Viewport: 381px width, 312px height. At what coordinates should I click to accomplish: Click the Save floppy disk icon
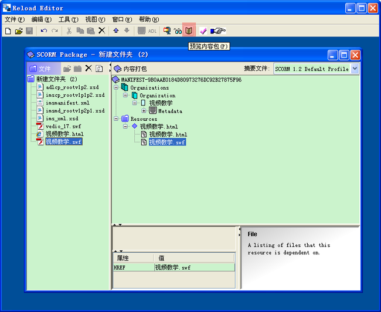tap(29, 31)
